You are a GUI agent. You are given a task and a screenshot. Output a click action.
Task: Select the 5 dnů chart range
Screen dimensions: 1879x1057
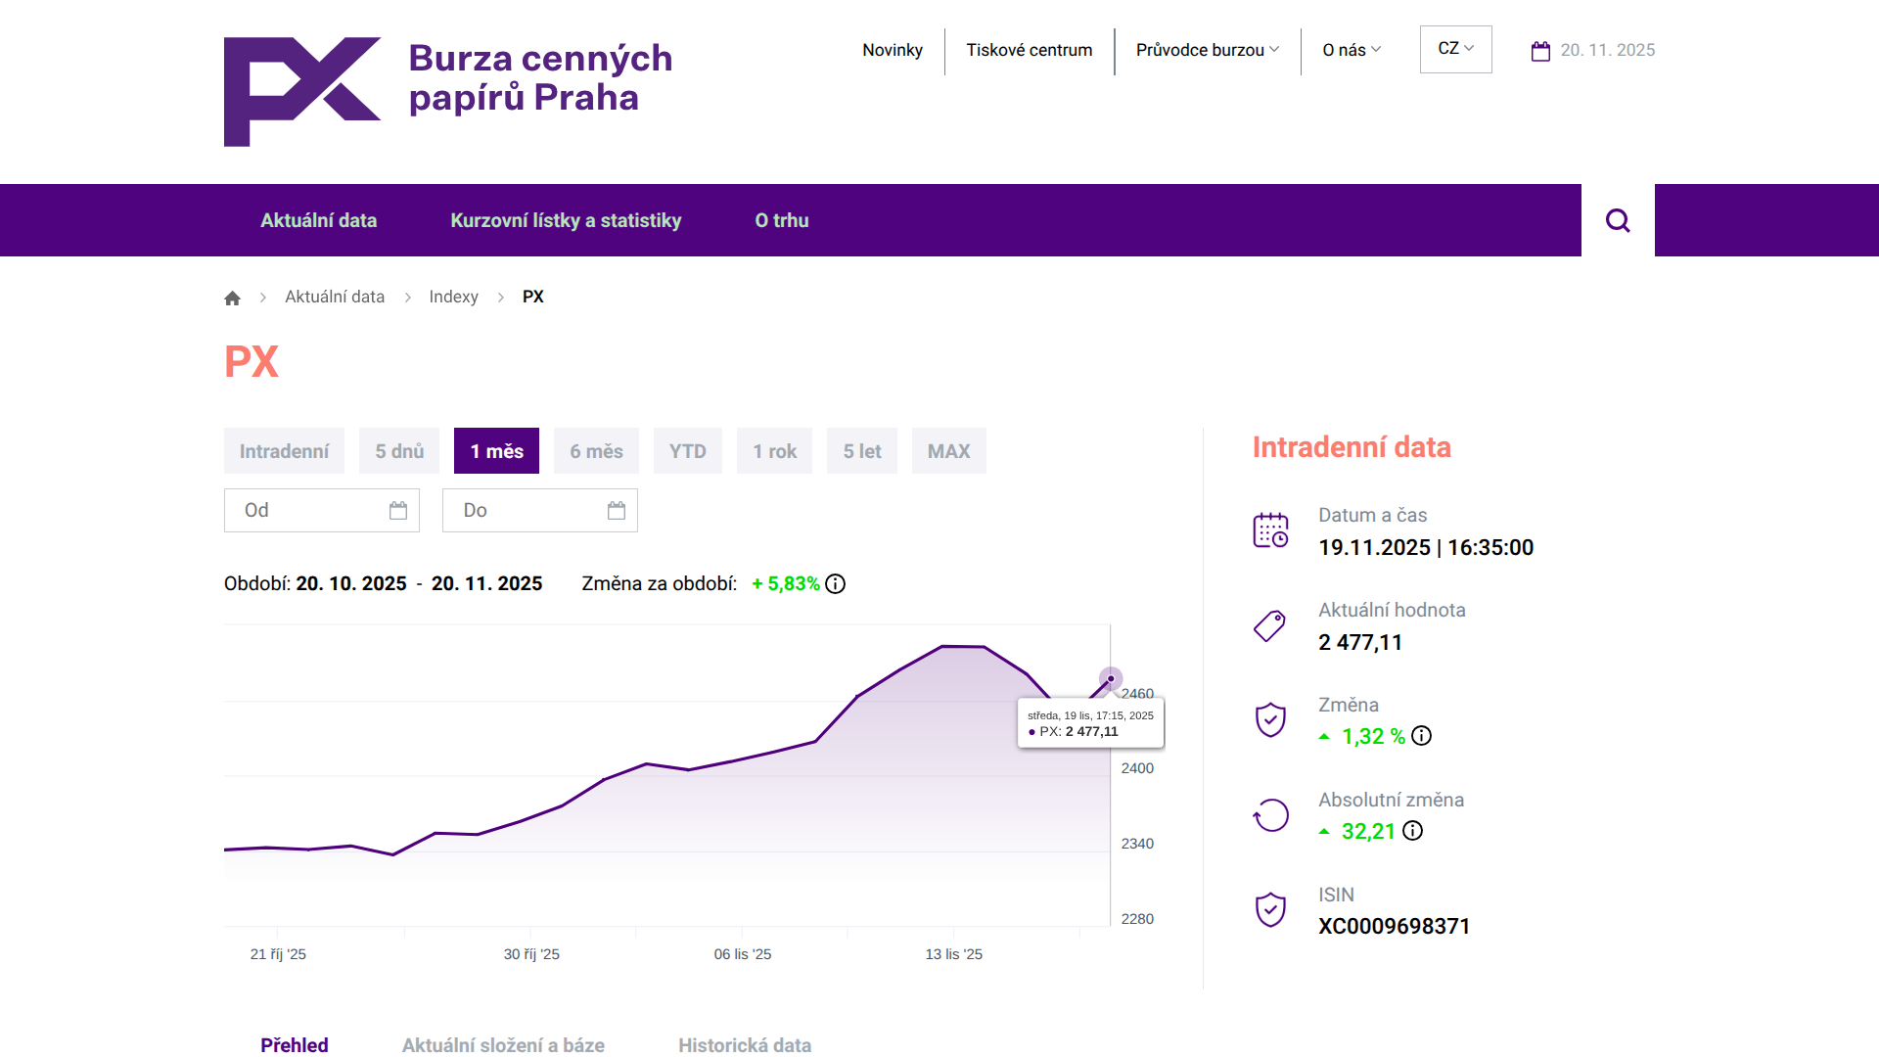(399, 451)
